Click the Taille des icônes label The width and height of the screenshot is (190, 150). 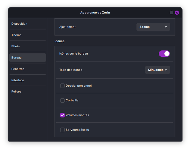pyautogui.click(x=71, y=70)
